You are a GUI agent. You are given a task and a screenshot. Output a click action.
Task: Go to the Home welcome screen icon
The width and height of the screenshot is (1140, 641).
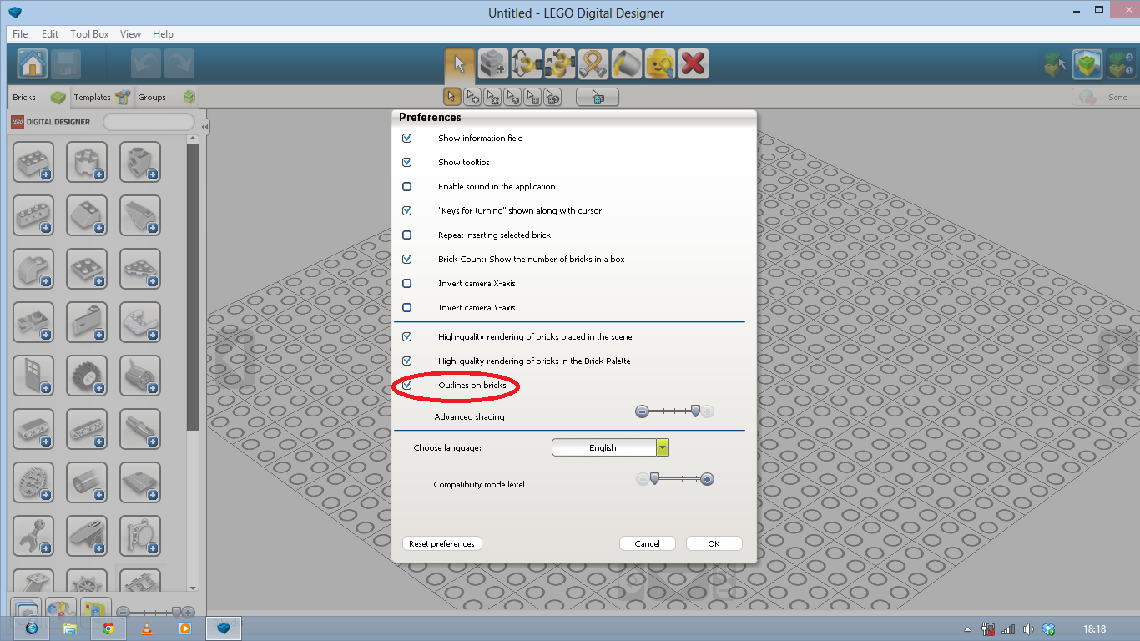tap(33, 63)
